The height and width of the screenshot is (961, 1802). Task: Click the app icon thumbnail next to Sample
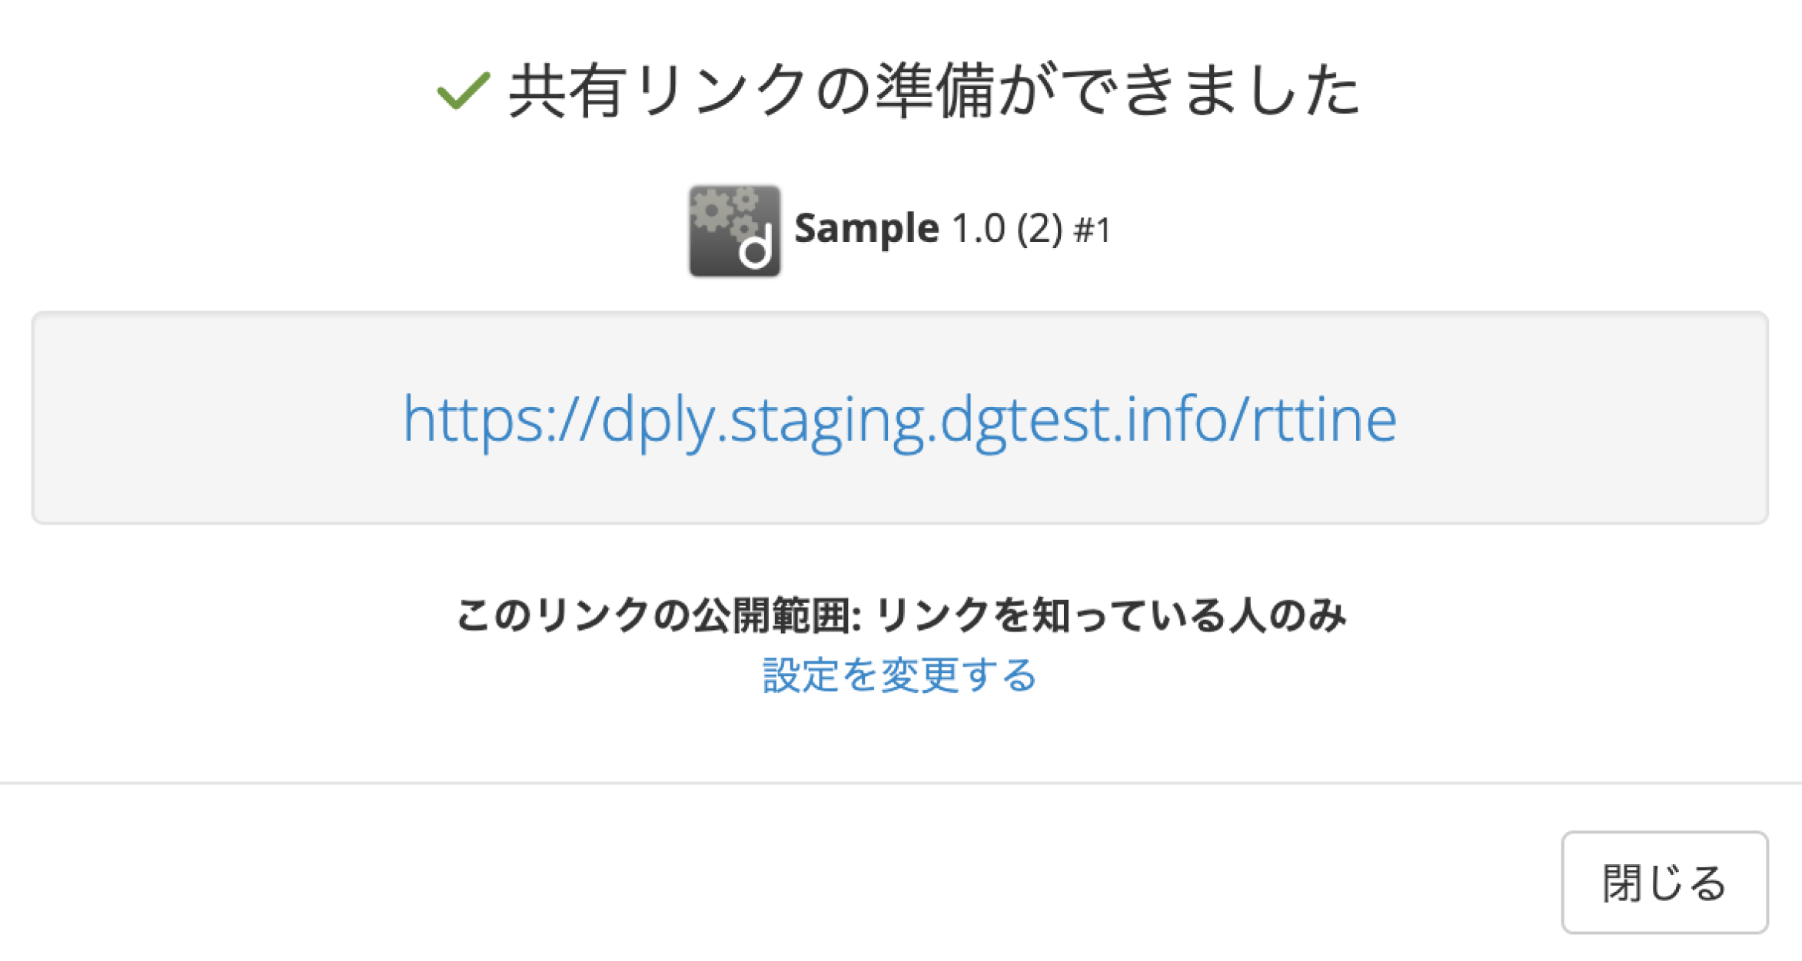coord(733,230)
